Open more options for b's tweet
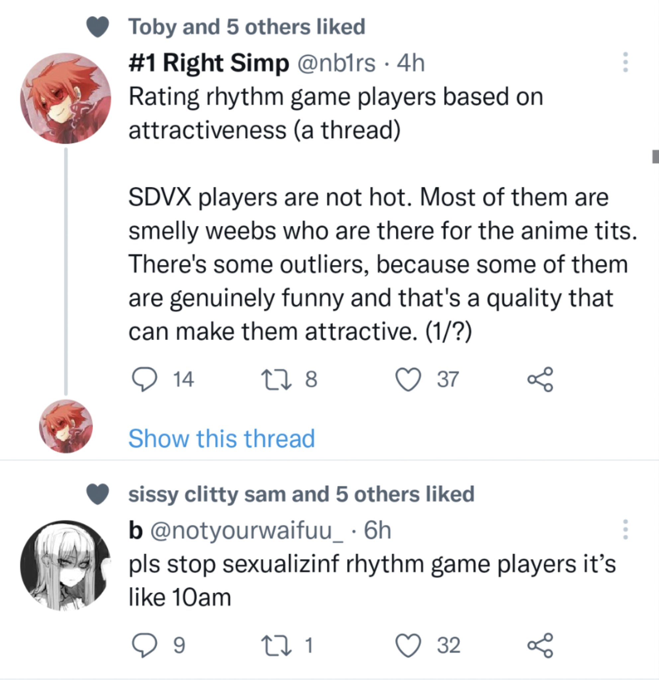The image size is (659, 680). click(625, 530)
